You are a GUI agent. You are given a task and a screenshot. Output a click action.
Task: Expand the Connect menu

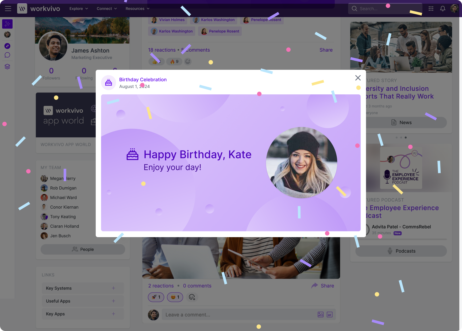107,9
